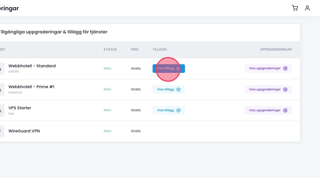Screen dimensions: 320x178
Task: Select the Webbhotell - Standard service name
Action: 32,66
